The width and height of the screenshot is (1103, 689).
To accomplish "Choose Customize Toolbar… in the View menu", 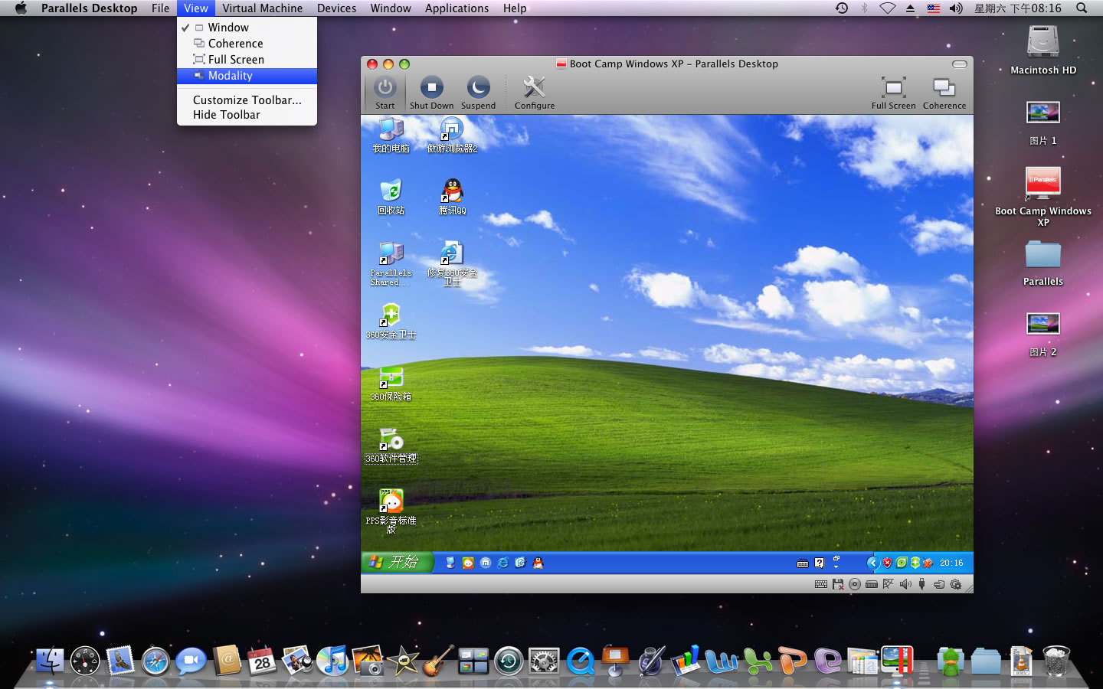I will point(247,100).
